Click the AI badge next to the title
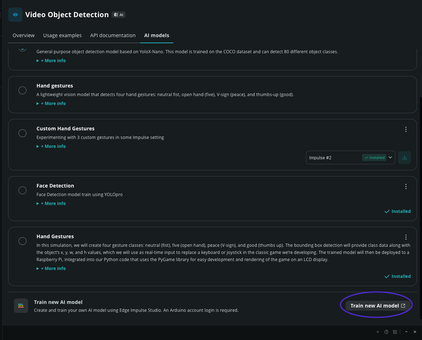The width and height of the screenshot is (422, 340). 119,15
